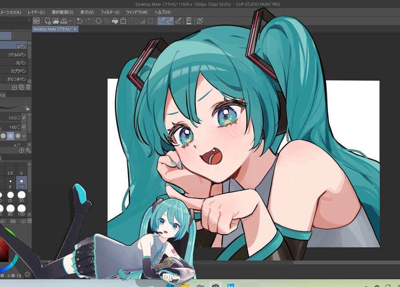Click the color wheel play arrow icon
Viewport: 400px width, 287px height.
coord(27,275)
